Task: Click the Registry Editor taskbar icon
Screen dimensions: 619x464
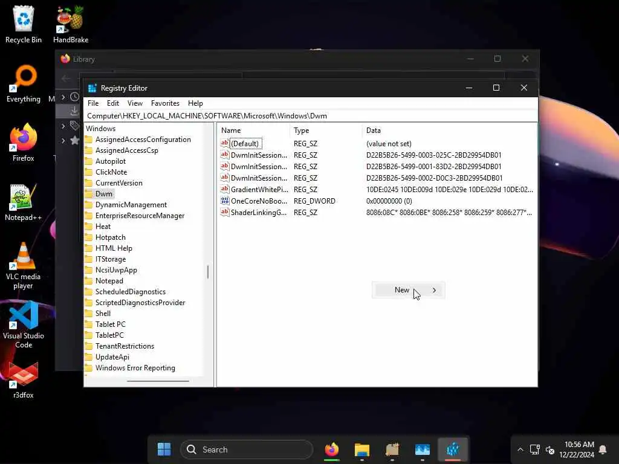Action: (453, 449)
